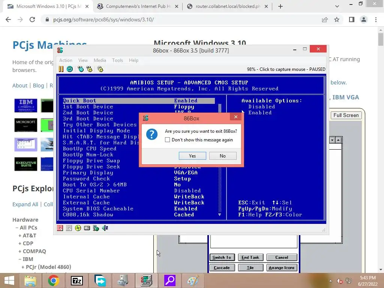Image resolution: width=384 pixels, height=288 pixels.
Task: Open Google Chrome from the taskbar
Action: click(53, 280)
